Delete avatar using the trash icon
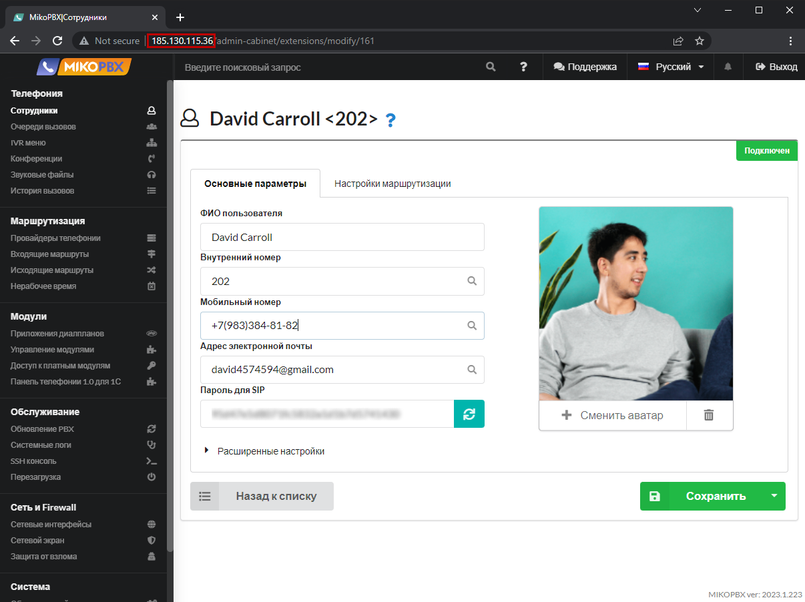This screenshot has width=805, height=602. point(709,415)
